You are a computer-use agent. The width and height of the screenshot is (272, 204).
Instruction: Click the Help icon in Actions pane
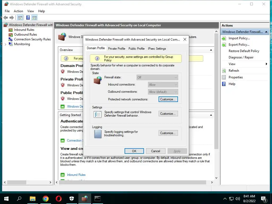(x=224, y=84)
